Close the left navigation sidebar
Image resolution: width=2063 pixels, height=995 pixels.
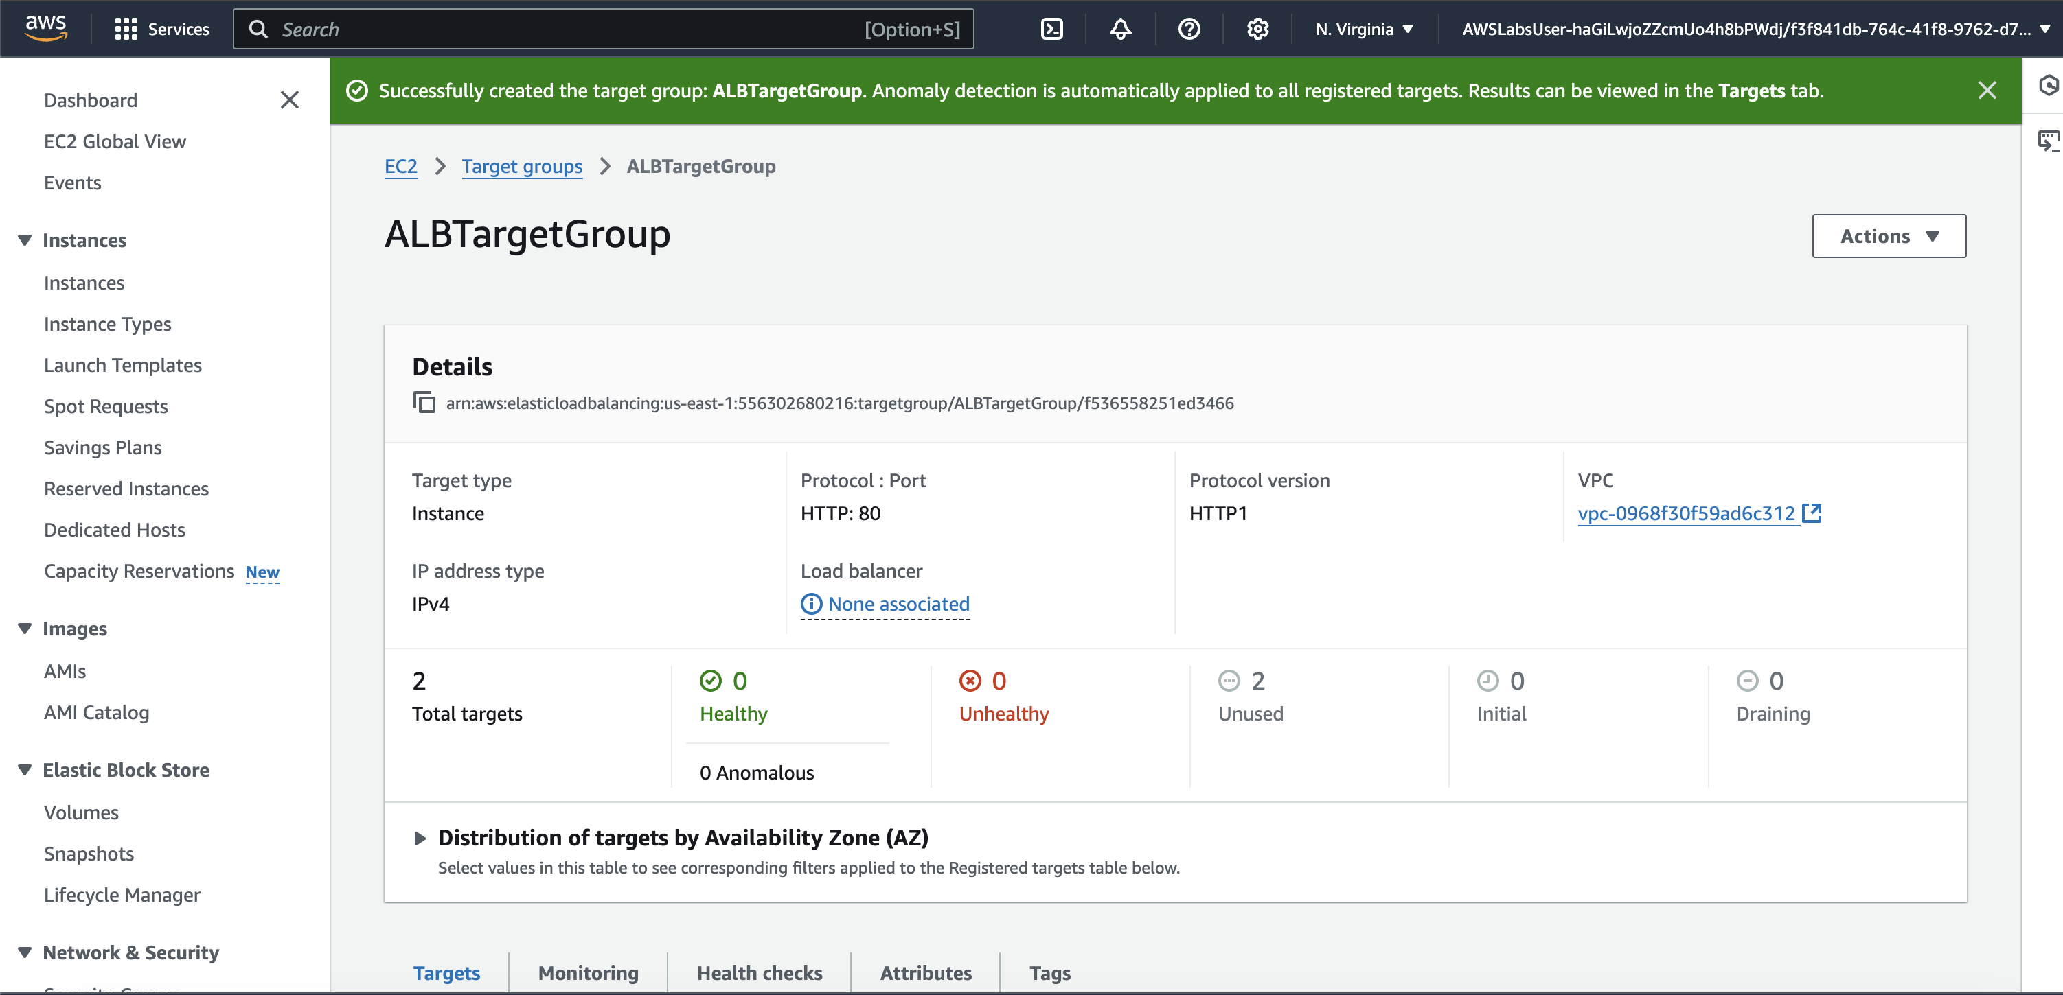289,100
